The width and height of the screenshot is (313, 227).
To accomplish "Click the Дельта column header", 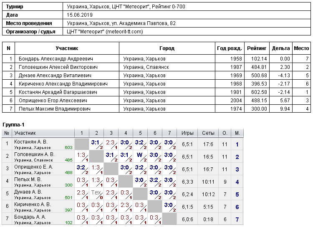I will 281,48.
